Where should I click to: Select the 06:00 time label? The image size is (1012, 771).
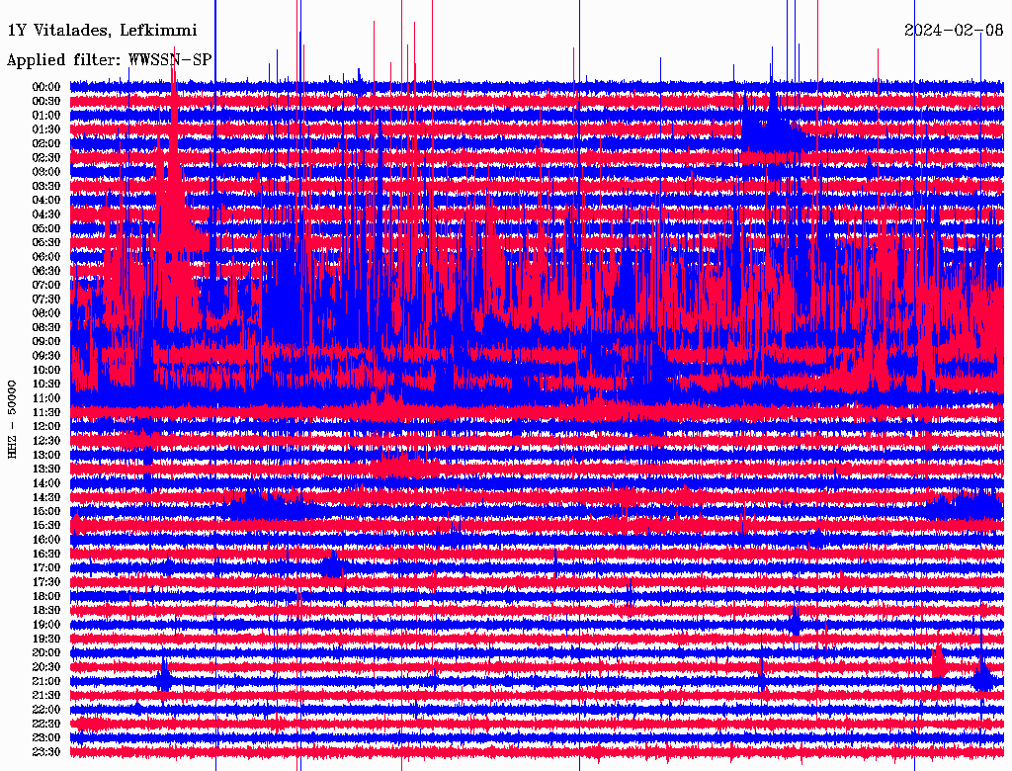pyautogui.click(x=46, y=257)
